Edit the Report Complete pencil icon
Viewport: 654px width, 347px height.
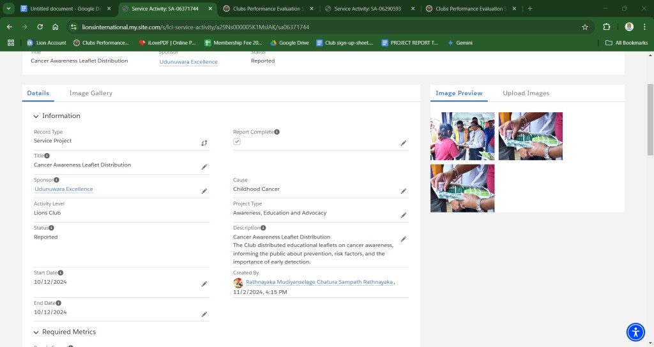pos(404,144)
